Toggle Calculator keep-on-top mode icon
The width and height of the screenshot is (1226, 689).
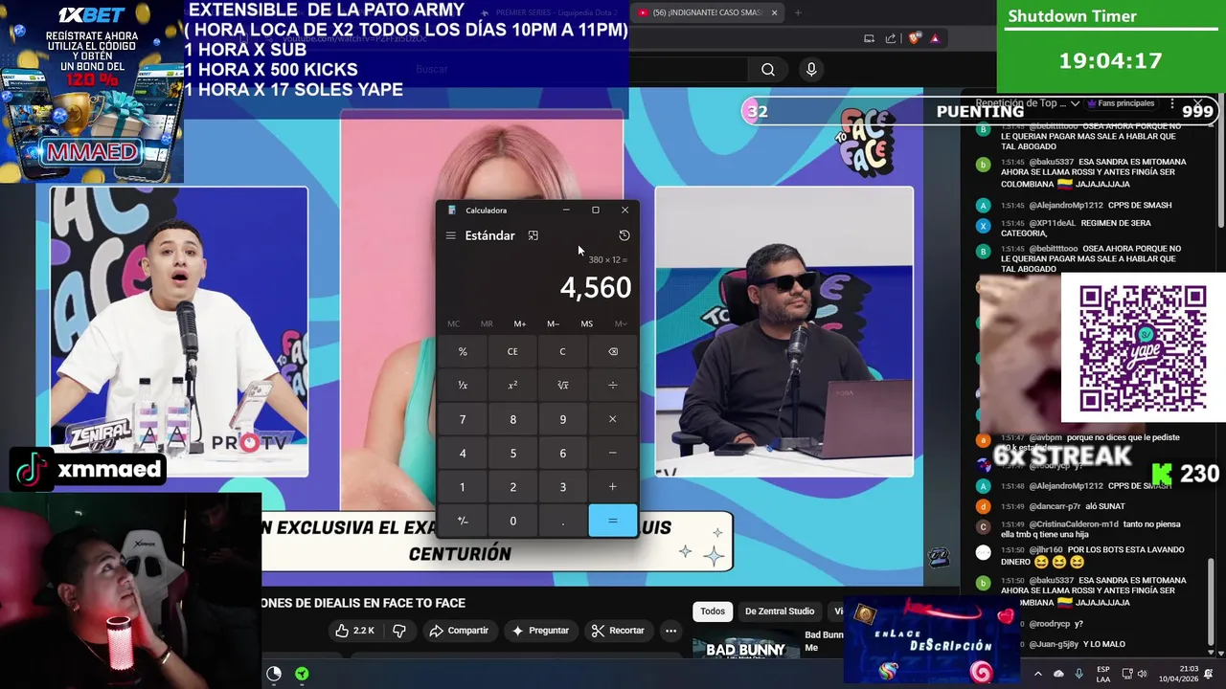point(534,235)
